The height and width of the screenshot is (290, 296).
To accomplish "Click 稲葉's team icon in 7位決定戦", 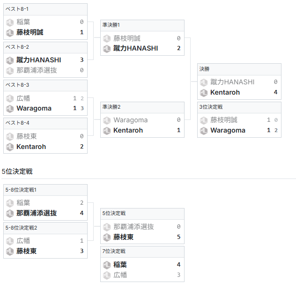I will 107,265.
